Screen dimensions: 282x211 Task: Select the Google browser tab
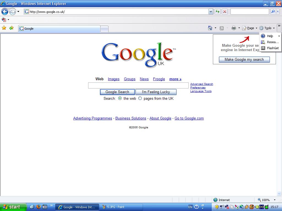click(59, 29)
